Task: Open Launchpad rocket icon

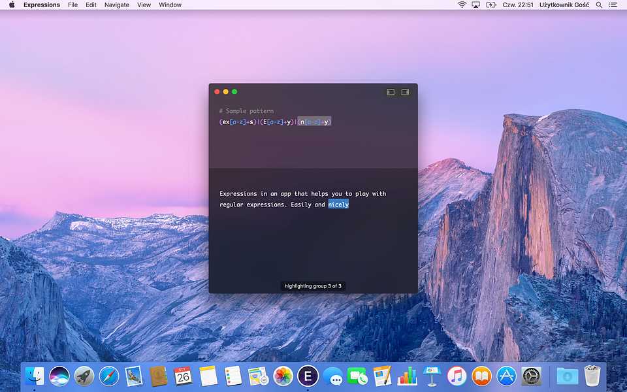Action: tap(84, 376)
